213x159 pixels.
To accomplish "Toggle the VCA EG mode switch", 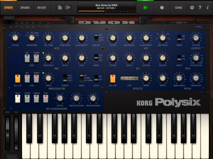I will coord(179,58).
